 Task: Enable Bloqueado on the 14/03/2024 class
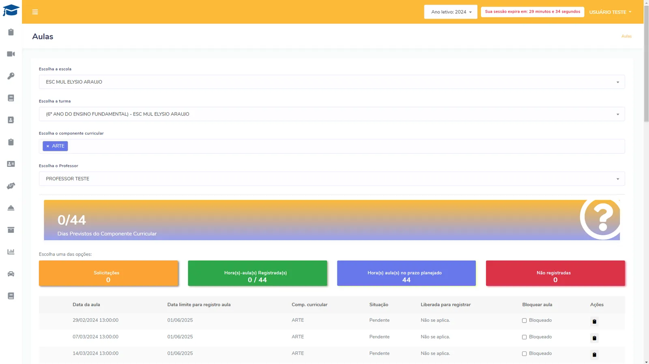click(524, 354)
